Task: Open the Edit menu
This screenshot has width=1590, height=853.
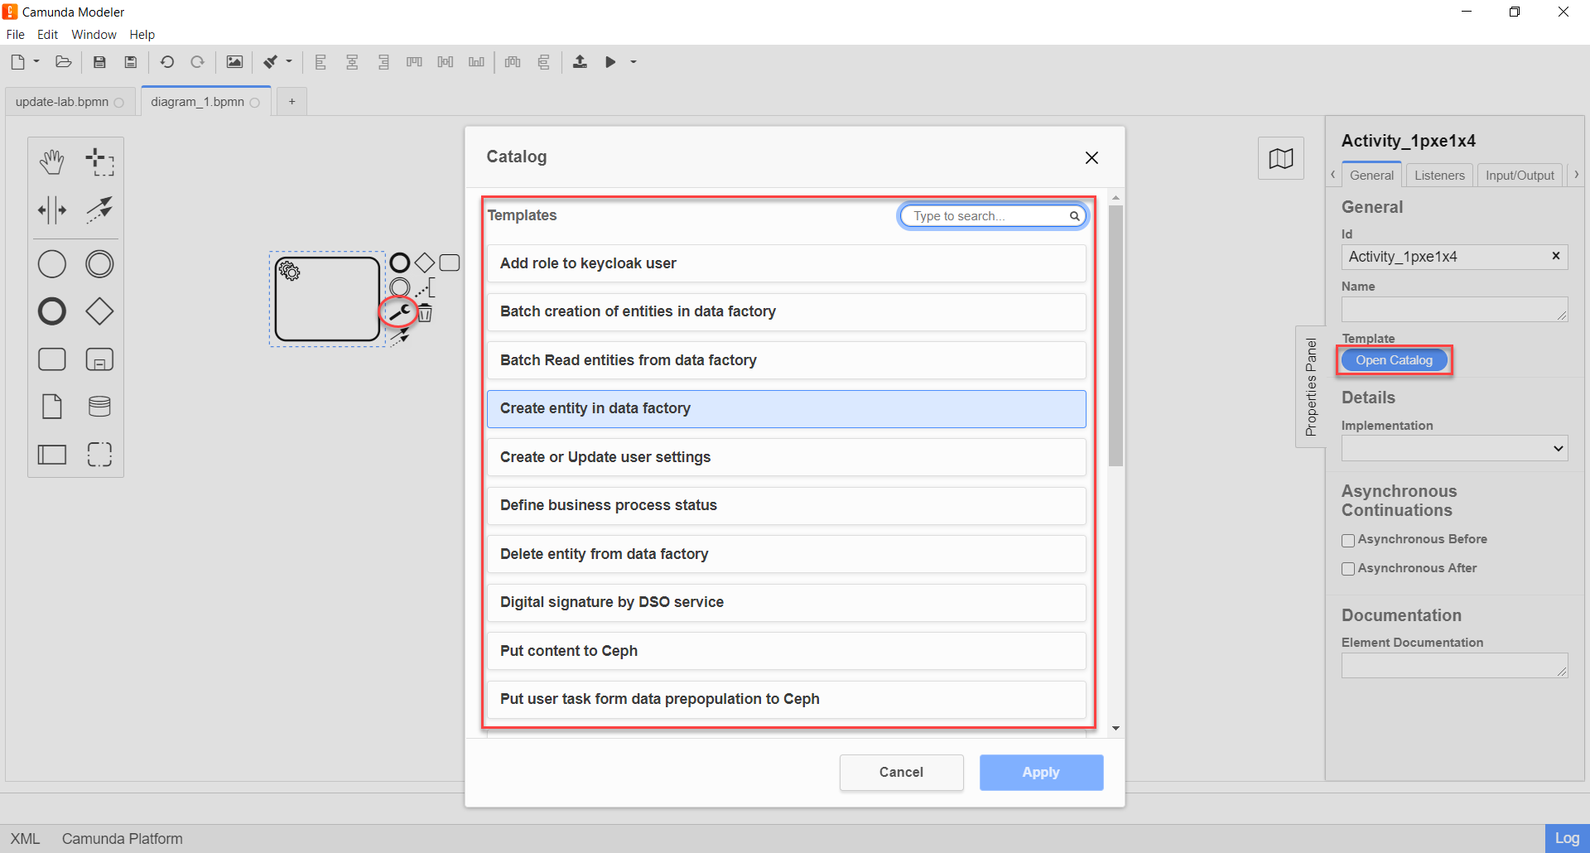Action: pos(47,35)
